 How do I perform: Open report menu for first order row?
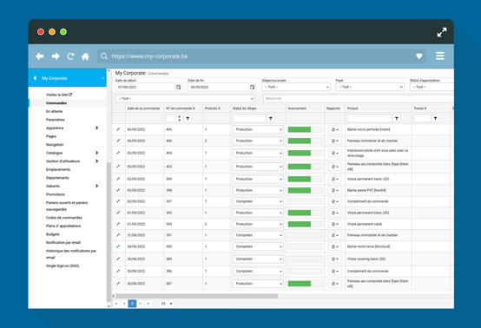click(334, 129)
